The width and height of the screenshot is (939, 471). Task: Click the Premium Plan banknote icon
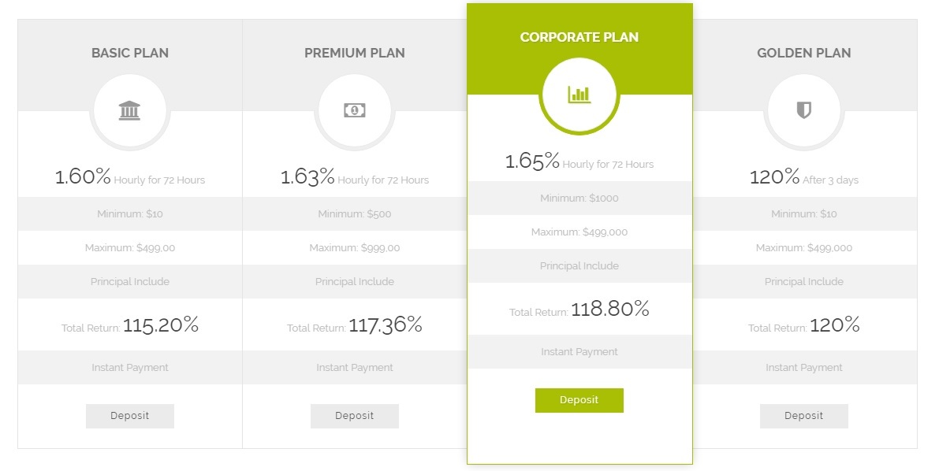(x=355, y=110)
